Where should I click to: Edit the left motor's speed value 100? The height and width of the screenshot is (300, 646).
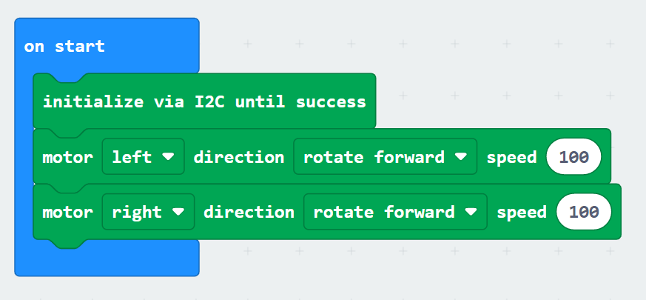(573, 157)
